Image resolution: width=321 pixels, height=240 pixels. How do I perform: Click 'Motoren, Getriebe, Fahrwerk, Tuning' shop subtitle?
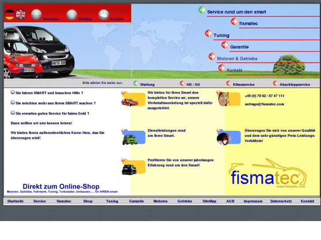62,192
